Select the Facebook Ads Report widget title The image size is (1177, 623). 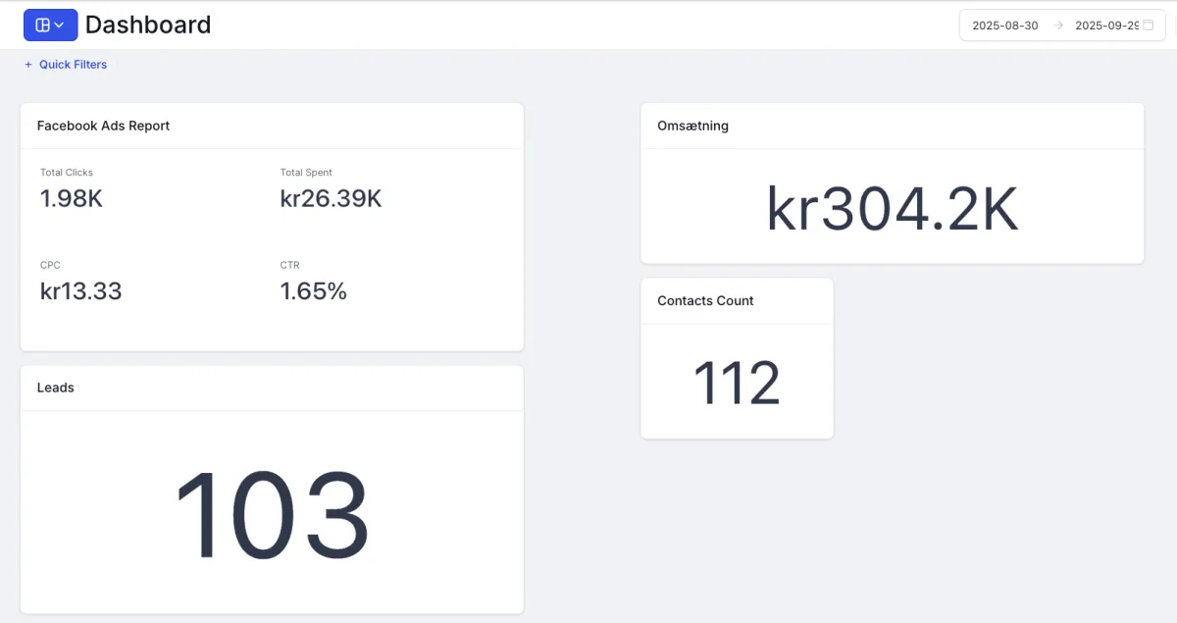tap(103, 126)
